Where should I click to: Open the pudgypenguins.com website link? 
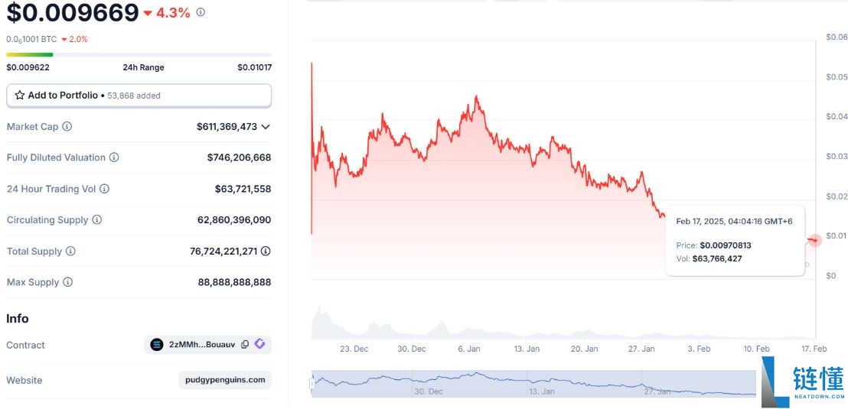click(x=225, y=380)
